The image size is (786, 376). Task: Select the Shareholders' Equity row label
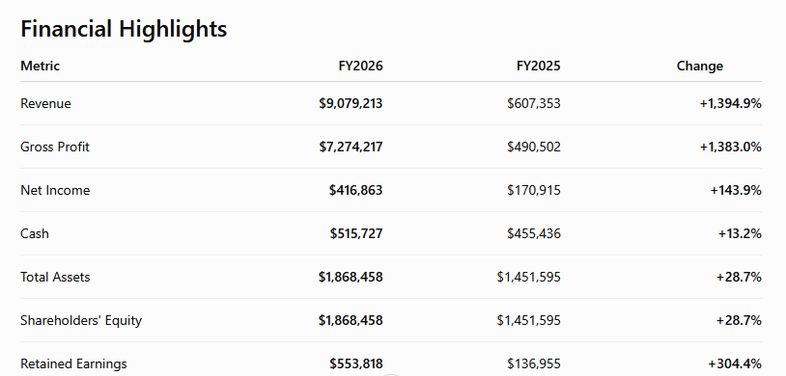81,320
